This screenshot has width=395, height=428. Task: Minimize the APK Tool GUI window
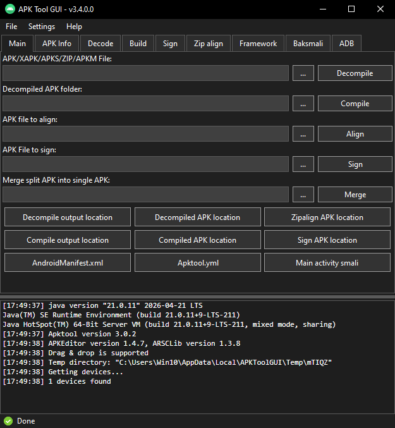point(323,9)
